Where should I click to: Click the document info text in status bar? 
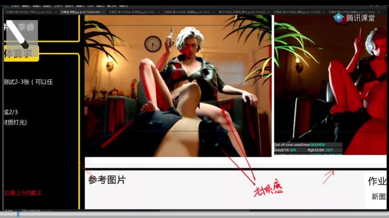(31, 211)
